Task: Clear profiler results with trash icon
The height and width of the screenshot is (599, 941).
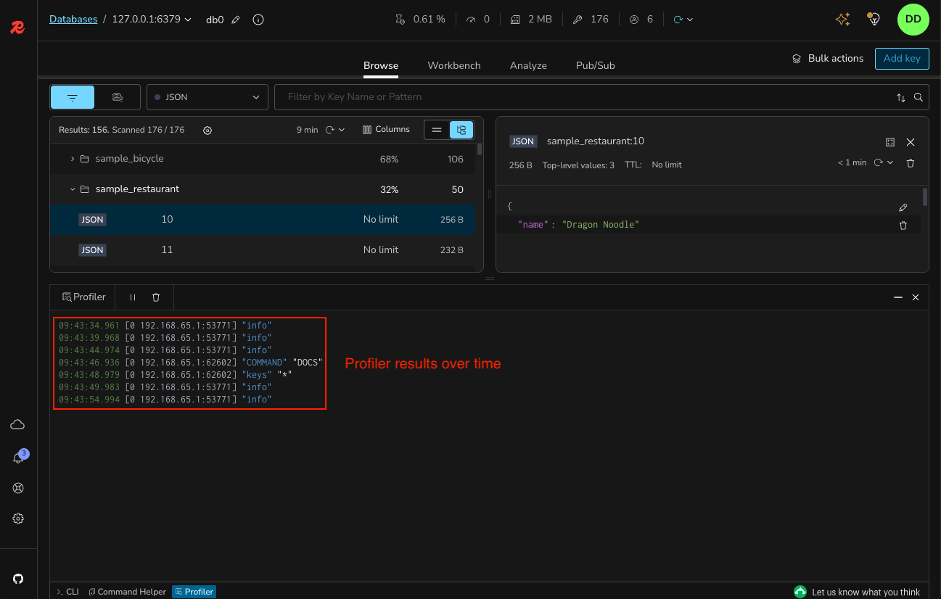Action: pos(156,297)
